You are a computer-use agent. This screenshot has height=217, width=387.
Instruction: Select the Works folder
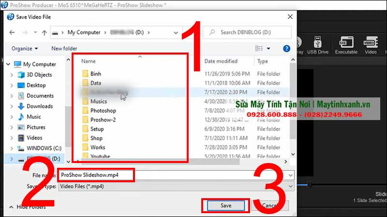[x=98, y=148]
